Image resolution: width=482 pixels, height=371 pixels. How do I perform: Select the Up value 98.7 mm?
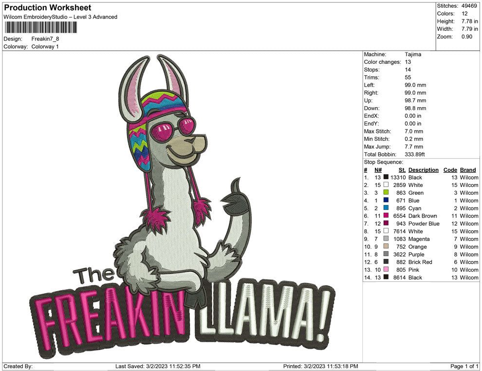[415, 100]
